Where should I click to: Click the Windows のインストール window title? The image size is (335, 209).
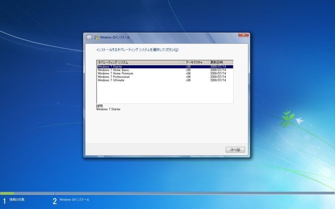coord(115,37)
